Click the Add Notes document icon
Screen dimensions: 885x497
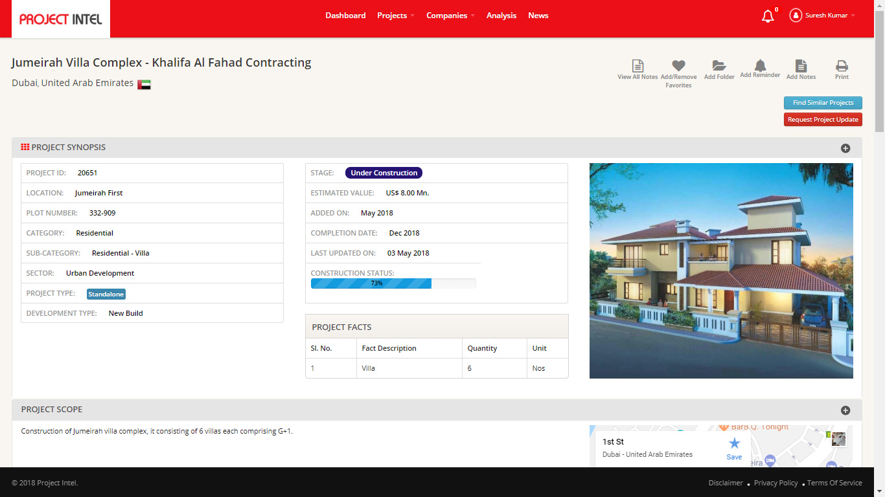[x=801, y=65]
